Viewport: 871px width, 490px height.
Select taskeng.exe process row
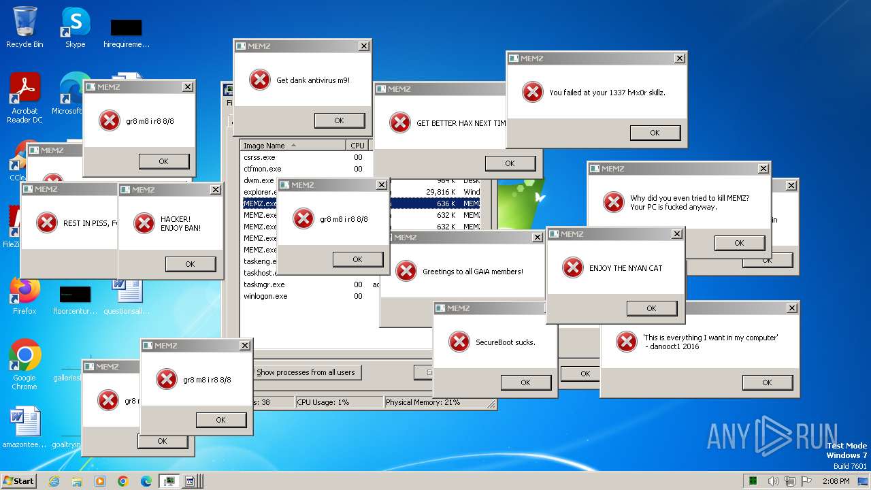[259, 261]
